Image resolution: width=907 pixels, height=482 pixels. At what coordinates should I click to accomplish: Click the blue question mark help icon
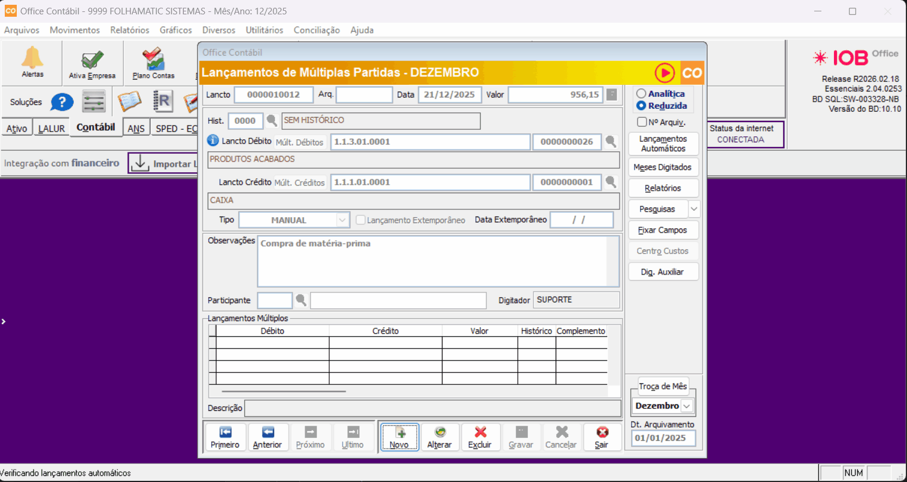pos(62,102)
